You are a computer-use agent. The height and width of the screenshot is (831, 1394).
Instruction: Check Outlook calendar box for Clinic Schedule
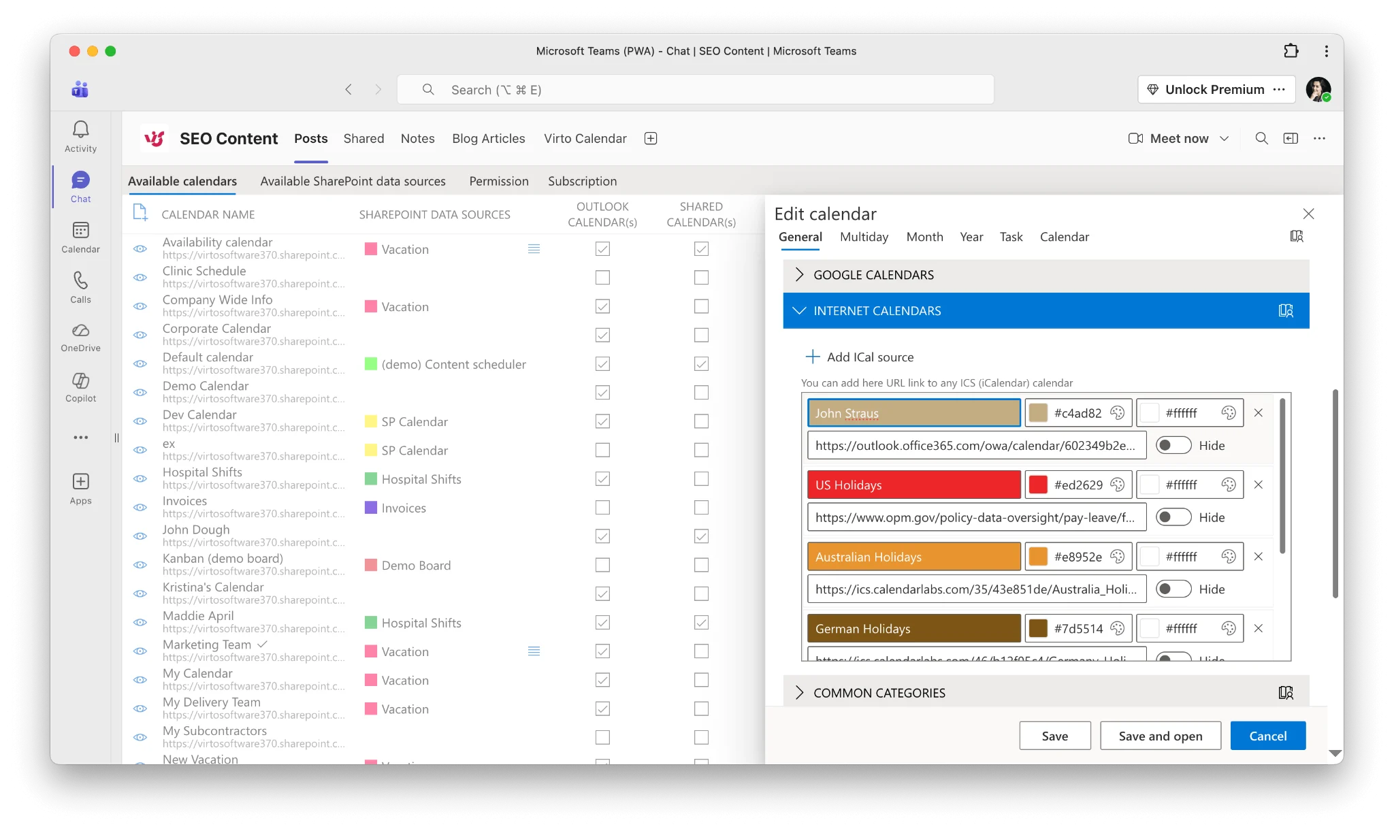[x=602, y=278]
